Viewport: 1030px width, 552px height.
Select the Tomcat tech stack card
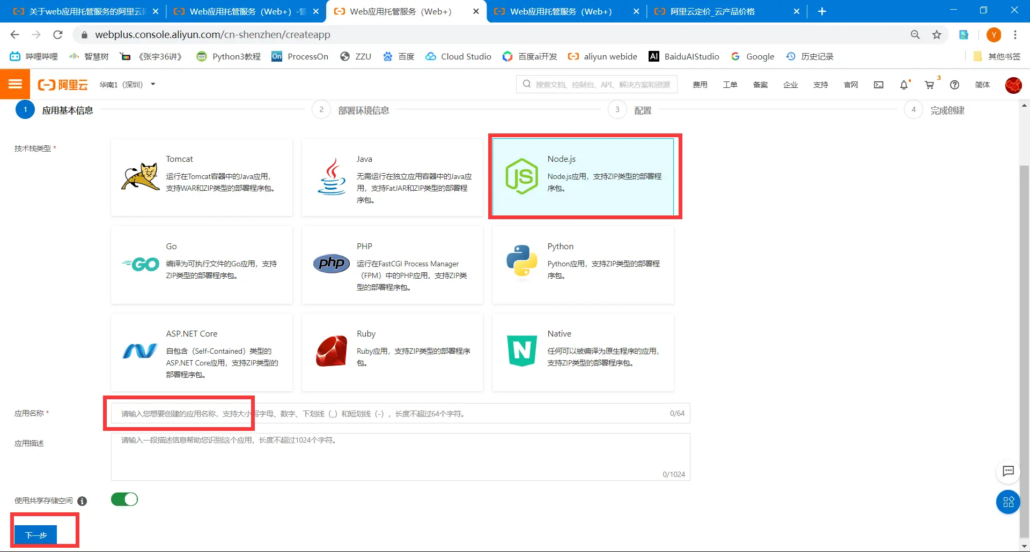(202, 177)
